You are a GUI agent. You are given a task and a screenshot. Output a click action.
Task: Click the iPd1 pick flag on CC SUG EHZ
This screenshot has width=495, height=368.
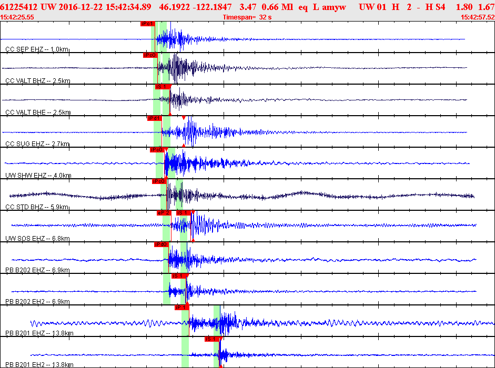tap(154, 118)
